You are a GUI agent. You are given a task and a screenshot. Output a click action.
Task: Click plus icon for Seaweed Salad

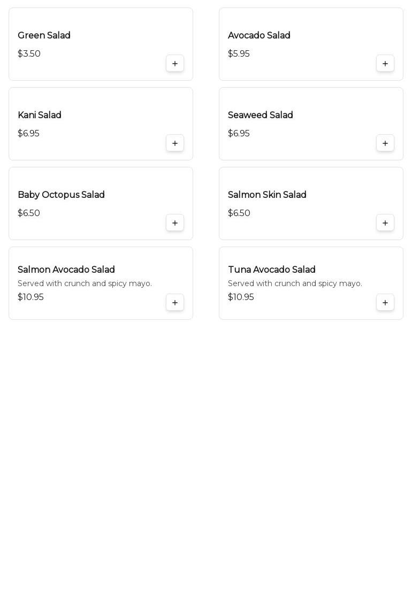point(385,143)
